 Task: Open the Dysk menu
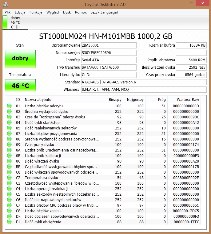click(67, 12)
